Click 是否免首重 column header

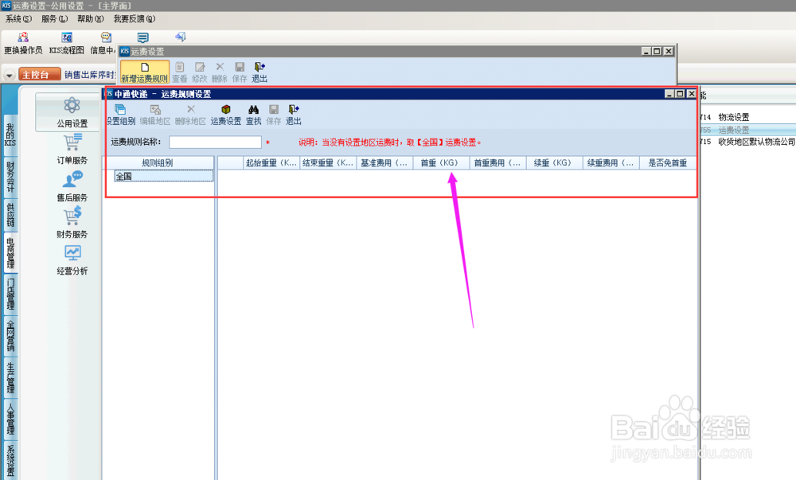pyautogui.click(x=667, y=163)
